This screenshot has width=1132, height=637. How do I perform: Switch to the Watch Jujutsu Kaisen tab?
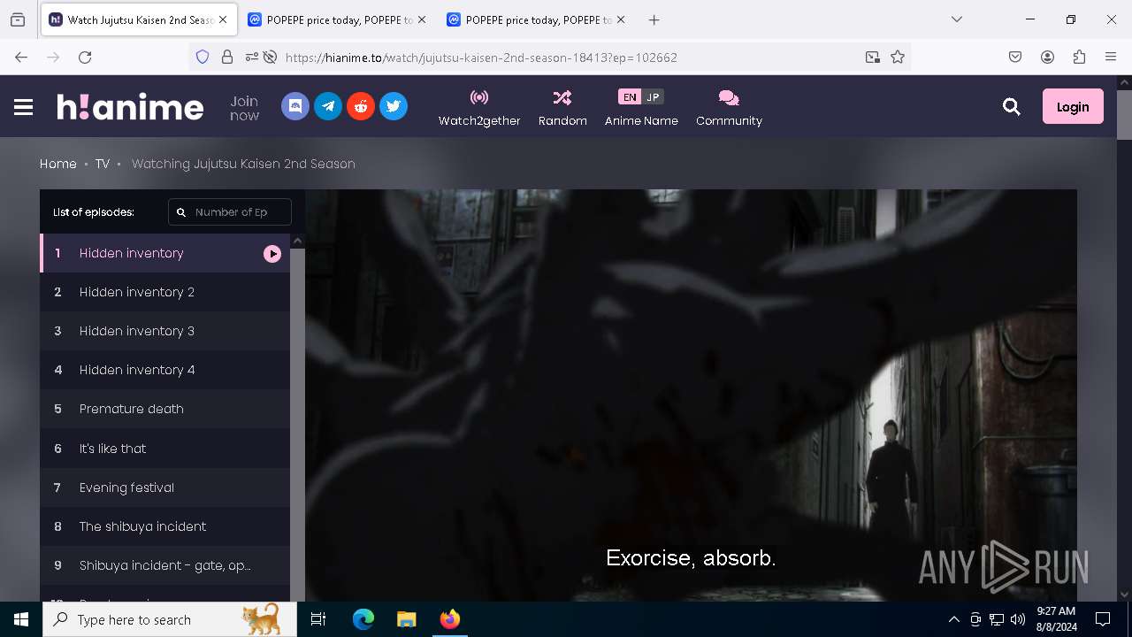coord(140,19)
